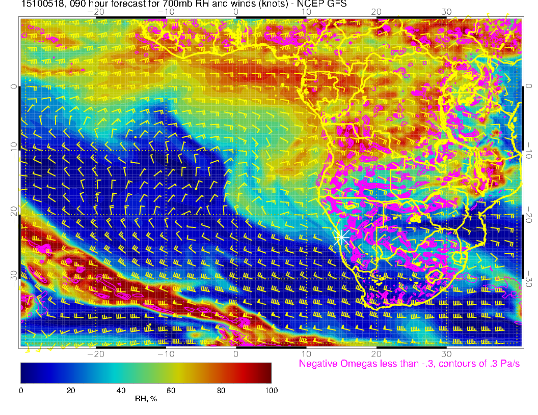Click the '0' latitude label on left axis

click(14, 86)
